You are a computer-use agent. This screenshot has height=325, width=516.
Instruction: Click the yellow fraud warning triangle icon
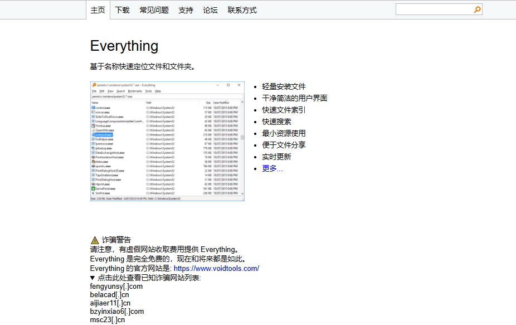(x=95, y=240)
